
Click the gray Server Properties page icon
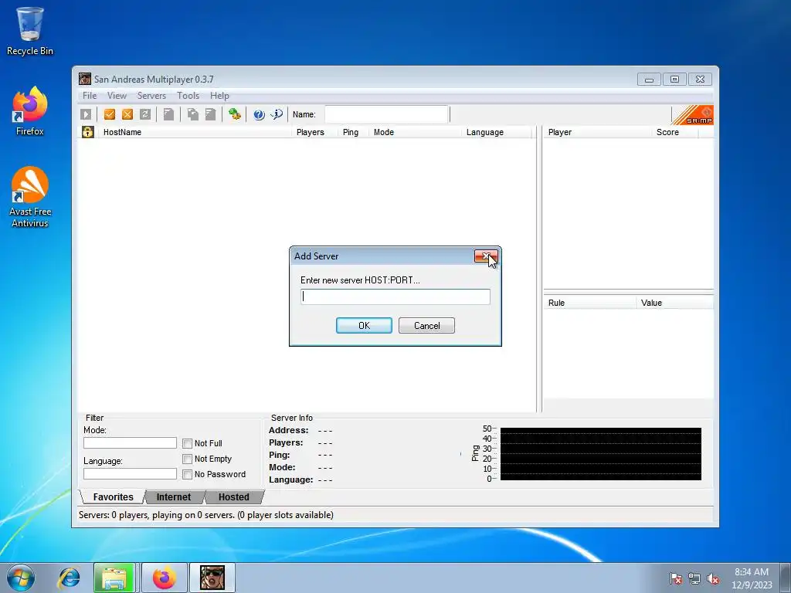click(x=169, y=114)
